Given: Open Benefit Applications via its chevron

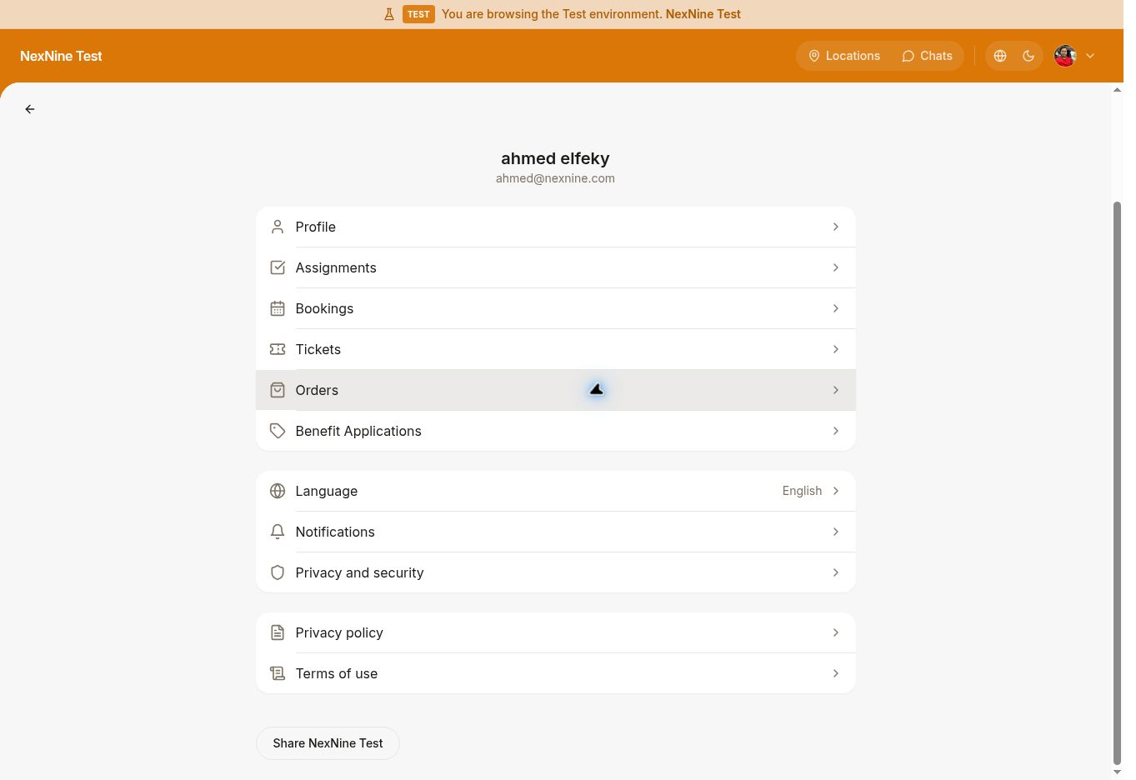Looking at the screenshot, I should (836, 431).
